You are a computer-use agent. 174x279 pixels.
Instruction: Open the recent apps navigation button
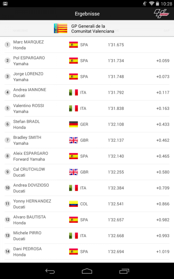(x=124, y=271)
